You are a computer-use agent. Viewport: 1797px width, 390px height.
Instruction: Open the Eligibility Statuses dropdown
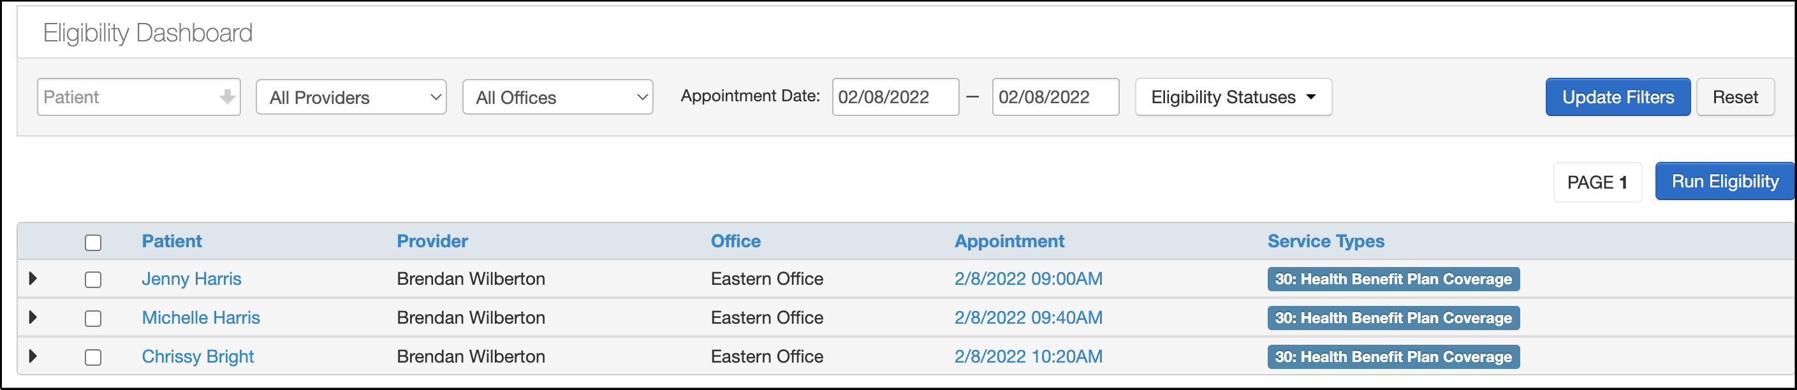click(1233, 97)
